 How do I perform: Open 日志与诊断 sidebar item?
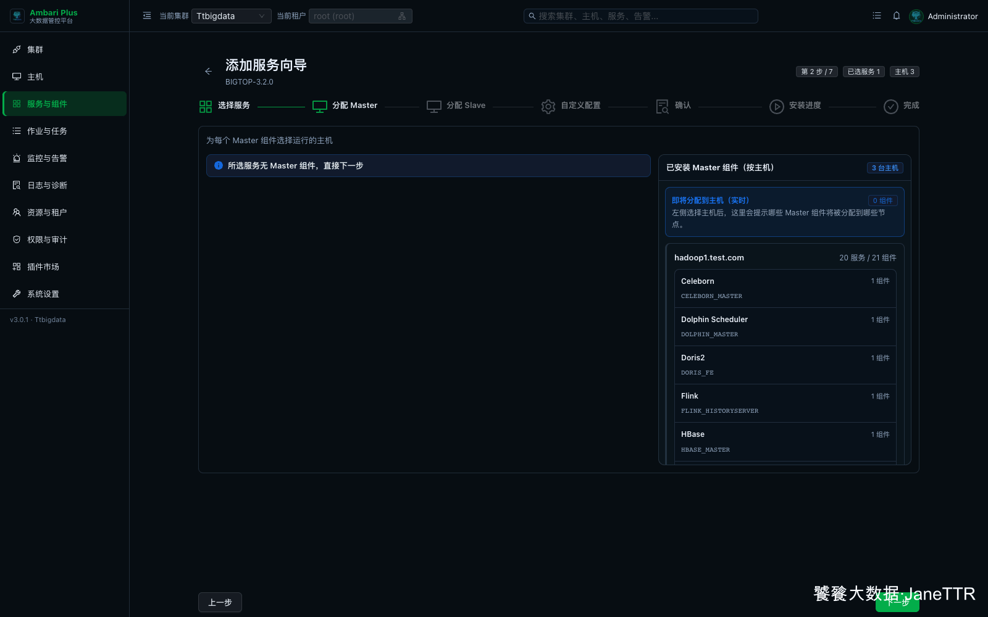(x=65, y=185)
